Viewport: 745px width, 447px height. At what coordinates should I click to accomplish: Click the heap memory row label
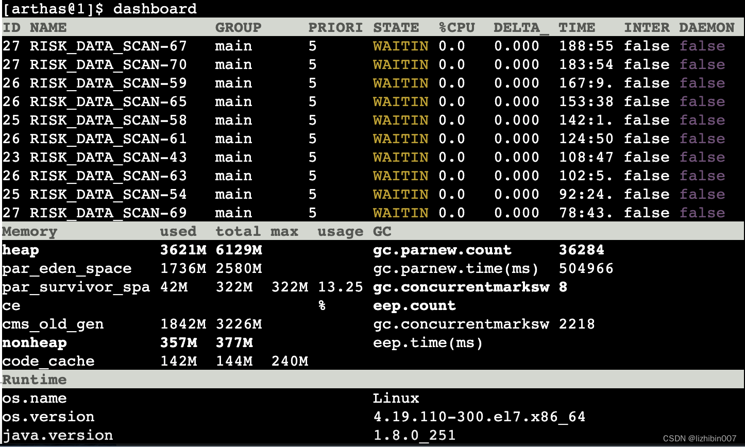click(x=21, y=250)
